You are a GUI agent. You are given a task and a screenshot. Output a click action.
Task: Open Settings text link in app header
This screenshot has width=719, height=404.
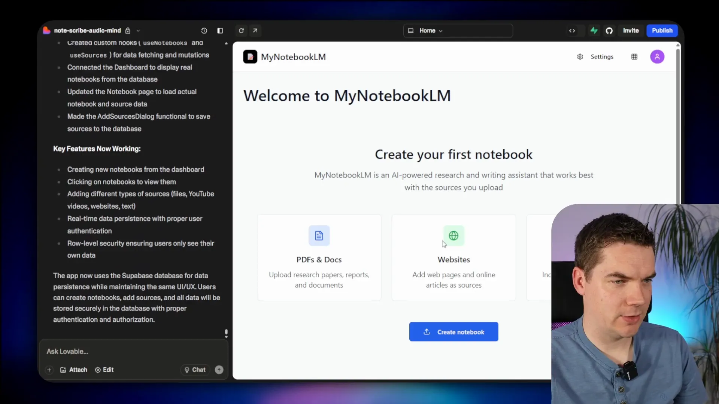pyautogui.click(x=602, y=57)
